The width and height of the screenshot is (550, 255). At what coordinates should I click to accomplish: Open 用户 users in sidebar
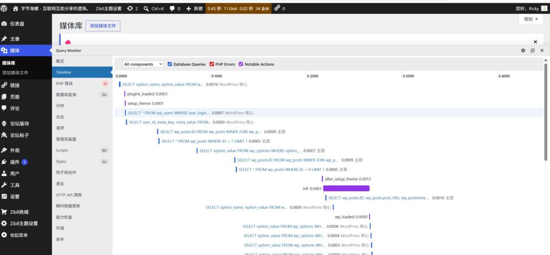coord(26,173)
